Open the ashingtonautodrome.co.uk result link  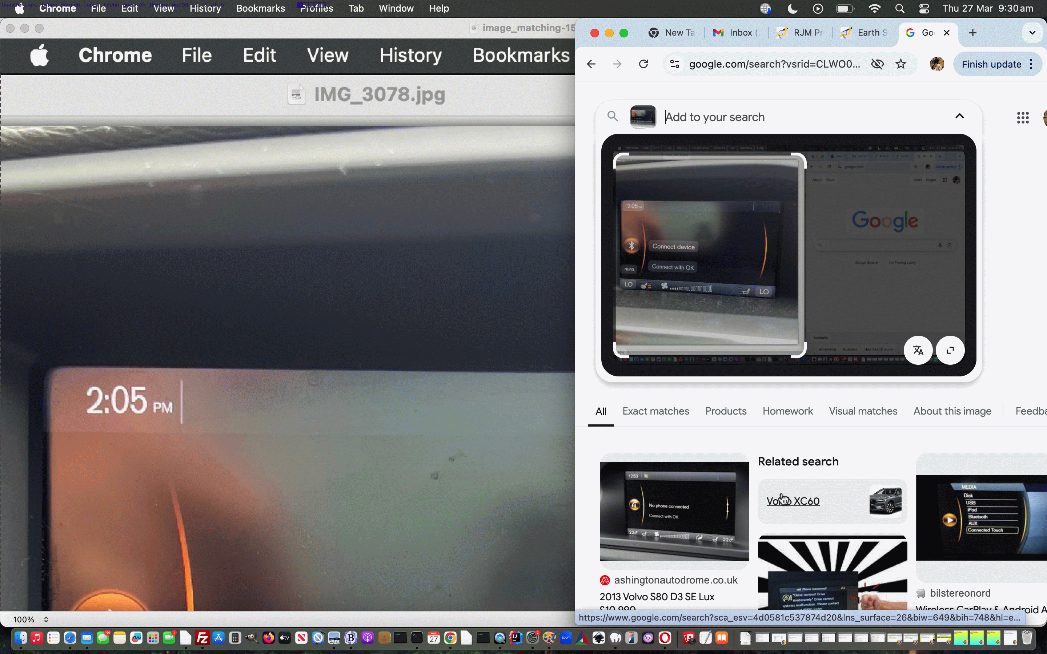click(675, 580)
